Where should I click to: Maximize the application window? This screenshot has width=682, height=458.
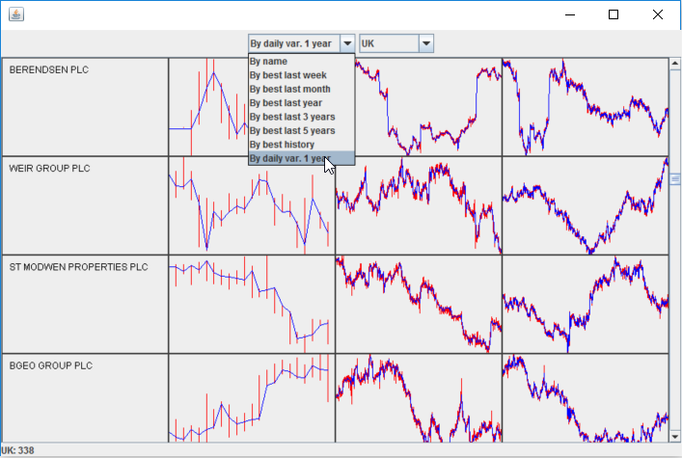(614, 14)
